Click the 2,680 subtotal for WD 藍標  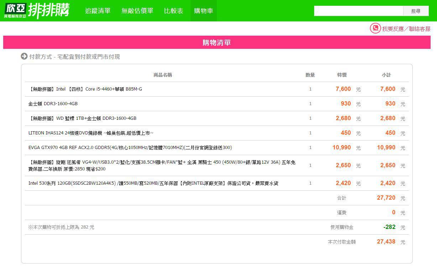coord(388,118)
